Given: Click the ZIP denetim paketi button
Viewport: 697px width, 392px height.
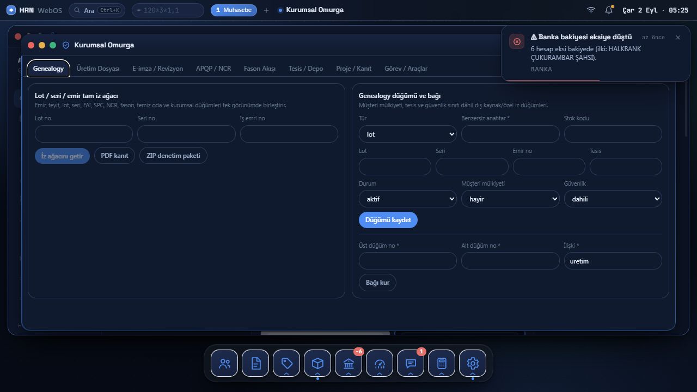Looking at the screenshot, I should coord(173,156).
